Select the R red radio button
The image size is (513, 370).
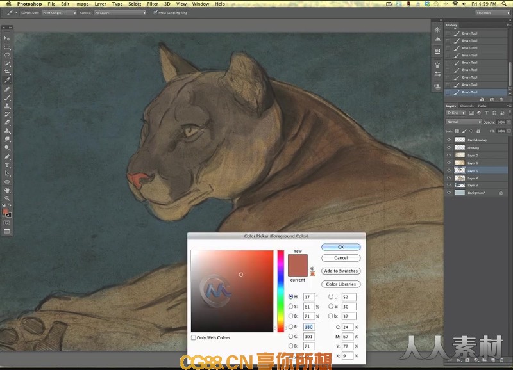(290, 326)
